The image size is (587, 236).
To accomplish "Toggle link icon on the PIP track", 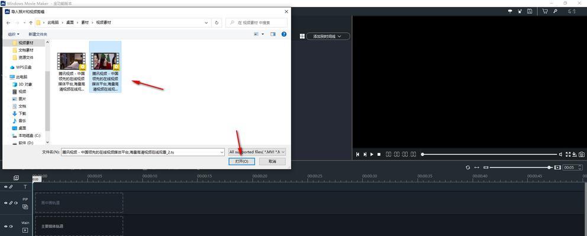I will (11, 203).
